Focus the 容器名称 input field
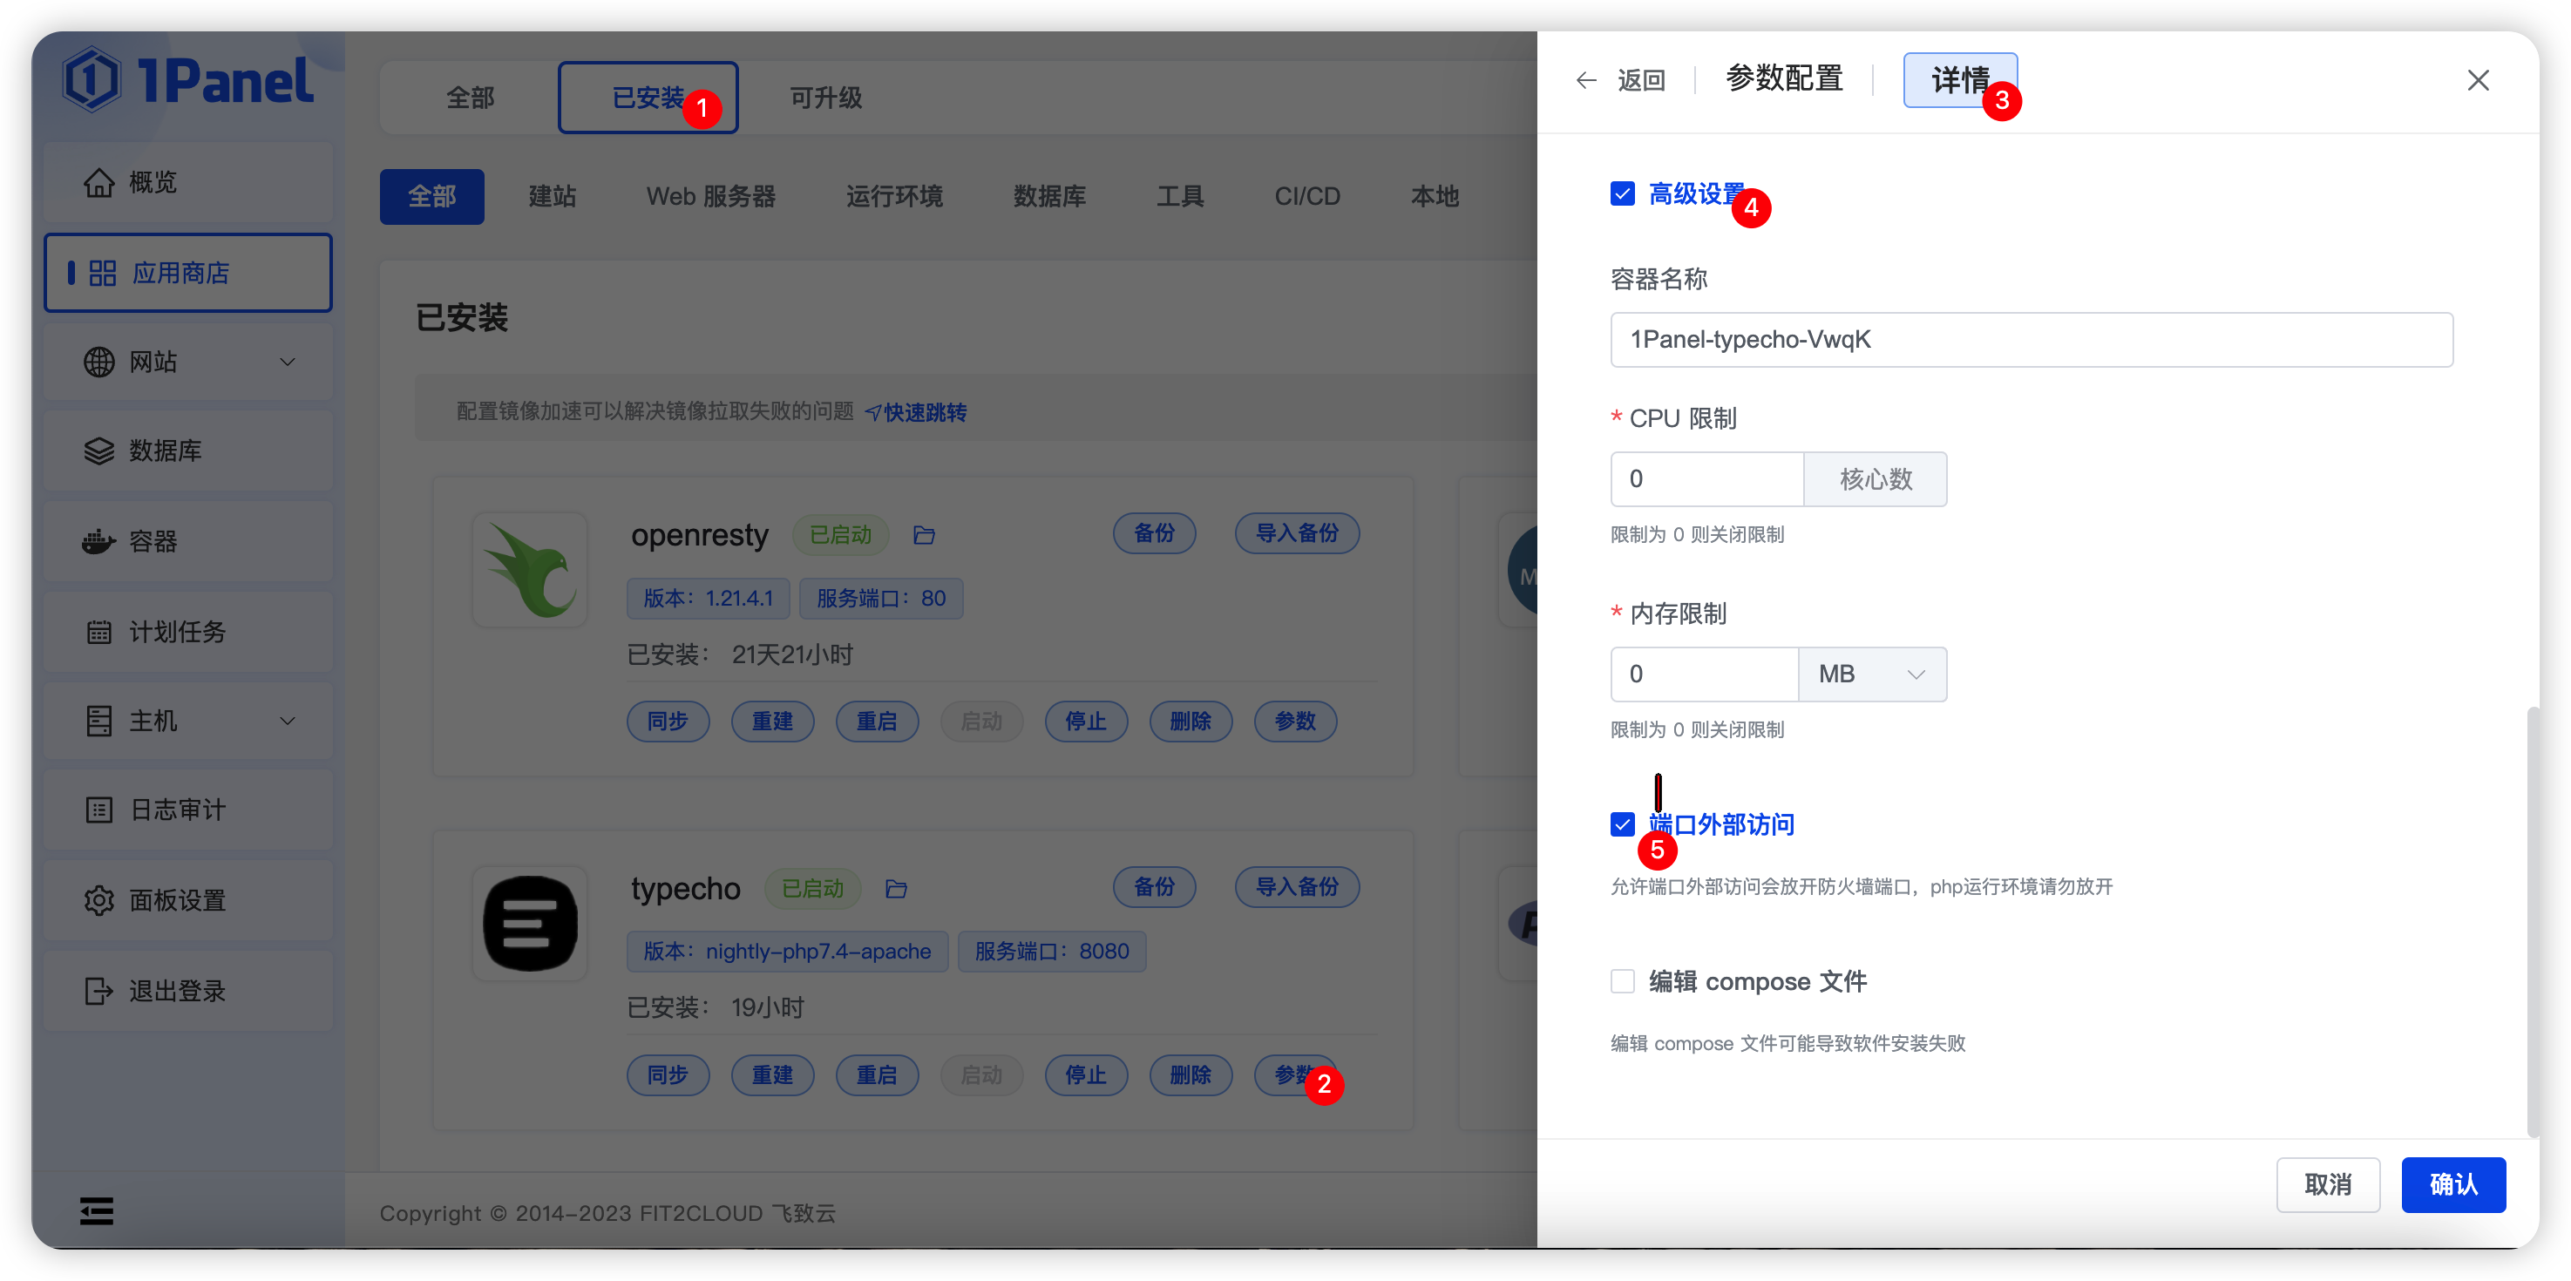Screen dimensions: 2571x1281 [2031, 340]
